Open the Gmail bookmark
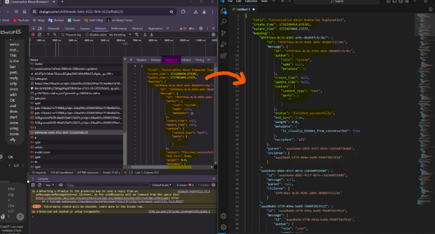 click(4, 20)
